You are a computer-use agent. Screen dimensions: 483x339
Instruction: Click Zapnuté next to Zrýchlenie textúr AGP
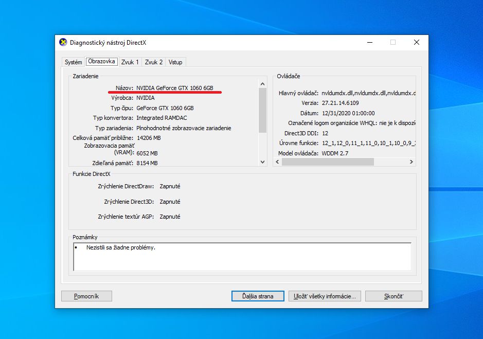click(170, 217)
